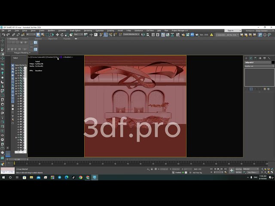This screenshot has width=275, height=206.
Task: Open the project path dropdown
Action: [227, 35]
